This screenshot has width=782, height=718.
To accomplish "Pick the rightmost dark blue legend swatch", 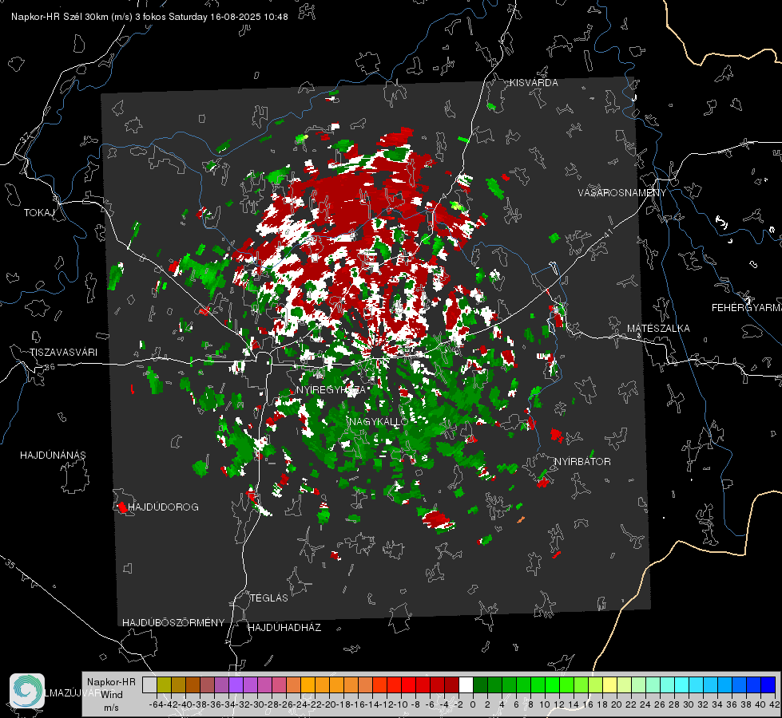I will [x=768, y=685].
